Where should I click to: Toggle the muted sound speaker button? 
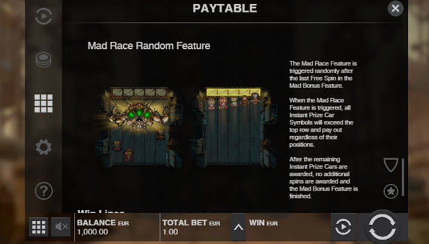tap(61, 227)
